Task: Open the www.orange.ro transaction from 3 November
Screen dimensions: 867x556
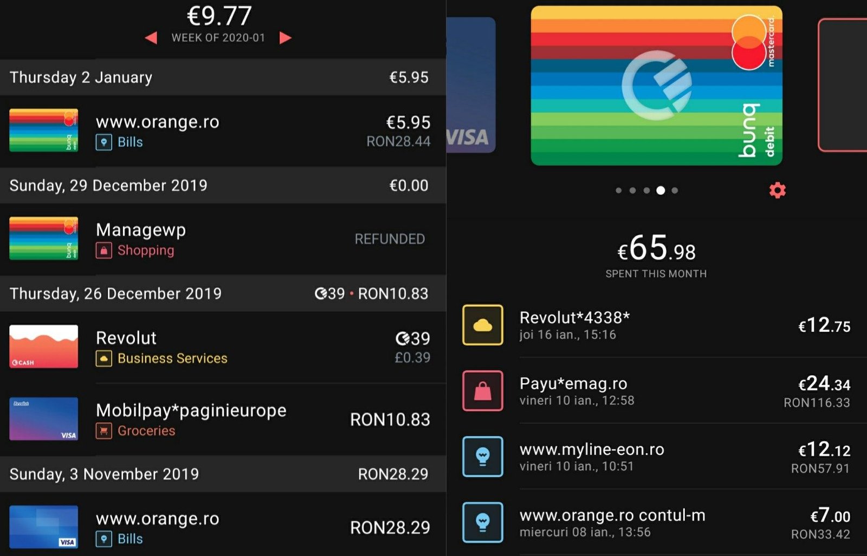Action: click(x=223, y=524)
